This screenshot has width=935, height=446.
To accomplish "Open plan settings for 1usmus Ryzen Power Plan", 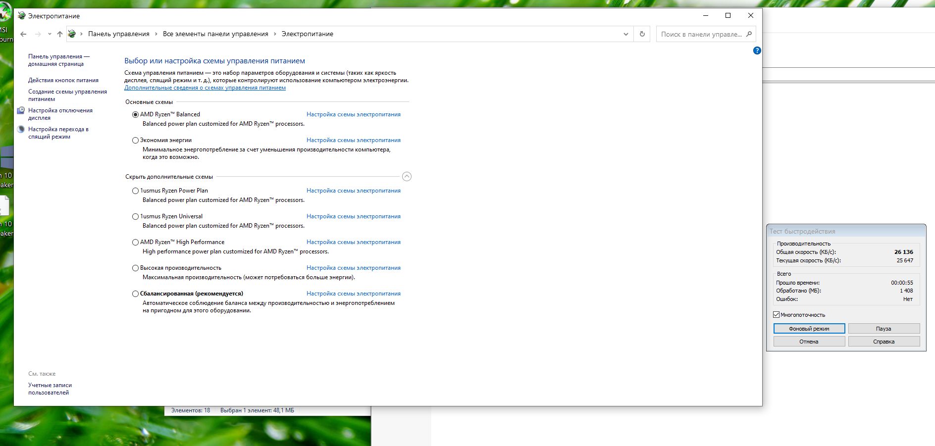I will [354, 191].
